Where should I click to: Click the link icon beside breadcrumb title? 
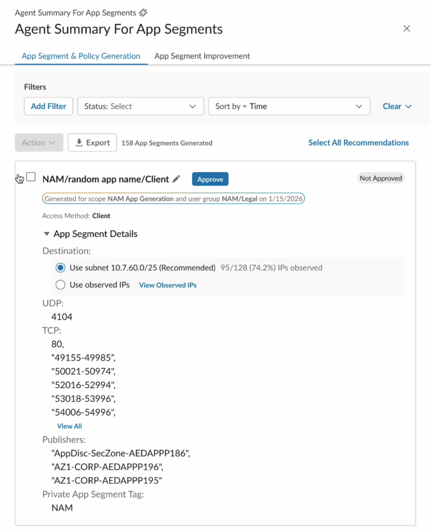pyautogui.click(x=143, y=12)
